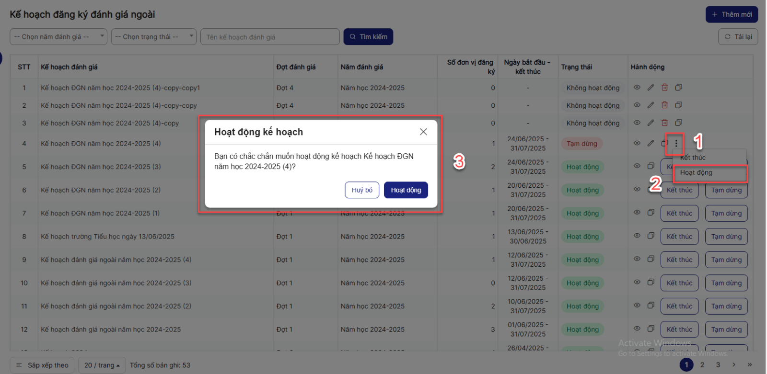Image resolution: width=767 pixels, height=374 pixels.
Task: Click the eye view icon in row 9
Action: pyautogui.click(x=637, y=259)
